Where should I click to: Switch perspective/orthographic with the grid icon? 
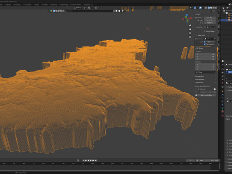click(x=190, y=37)
